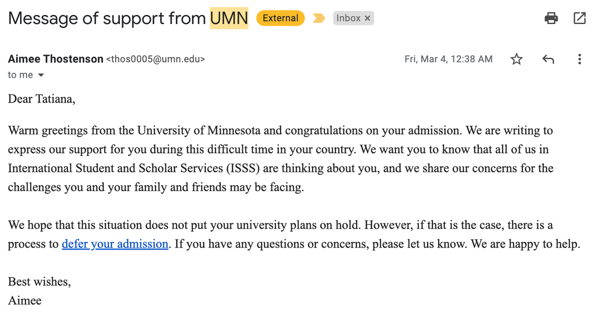
Task: Click the "Dear Tatiana," greeting line
Action: click(42, 98)
